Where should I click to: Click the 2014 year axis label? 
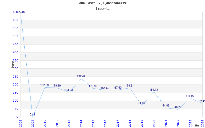pyautogui.click(x=81, y=123)
